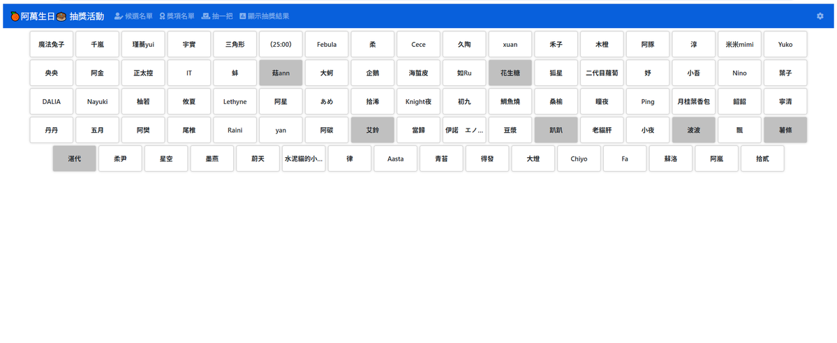The image size is (837, 343).
Task: Select the 鯛魚燒 card
Action: 510,101
